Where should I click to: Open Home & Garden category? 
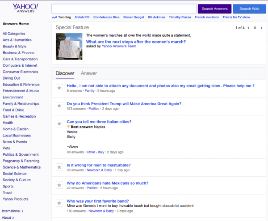tap(16, 129)
